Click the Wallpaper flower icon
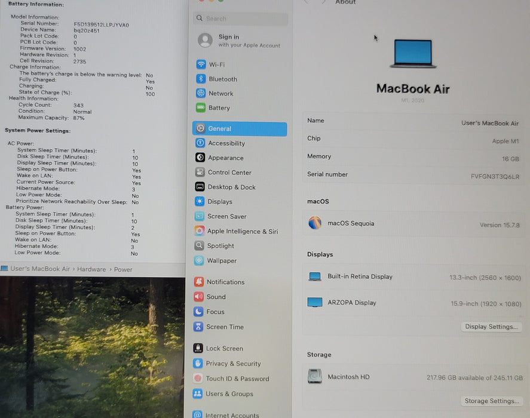The height and width of the screenshot is (418, 530). [x=199, y=260]
